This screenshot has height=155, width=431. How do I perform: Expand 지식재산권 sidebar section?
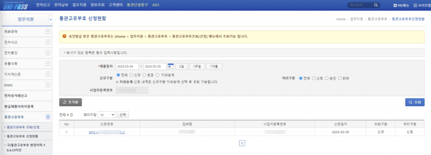[x=48, y=74]
